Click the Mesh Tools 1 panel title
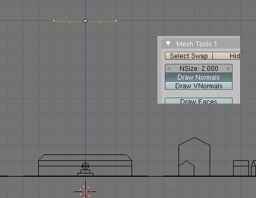 tap(197, 44)
